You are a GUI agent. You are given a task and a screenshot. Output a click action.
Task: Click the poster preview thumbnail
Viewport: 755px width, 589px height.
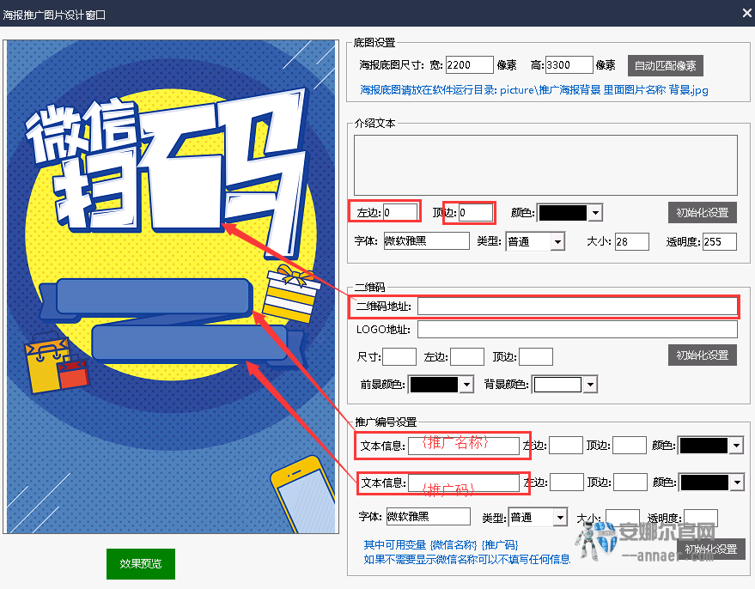coord(171,287)
